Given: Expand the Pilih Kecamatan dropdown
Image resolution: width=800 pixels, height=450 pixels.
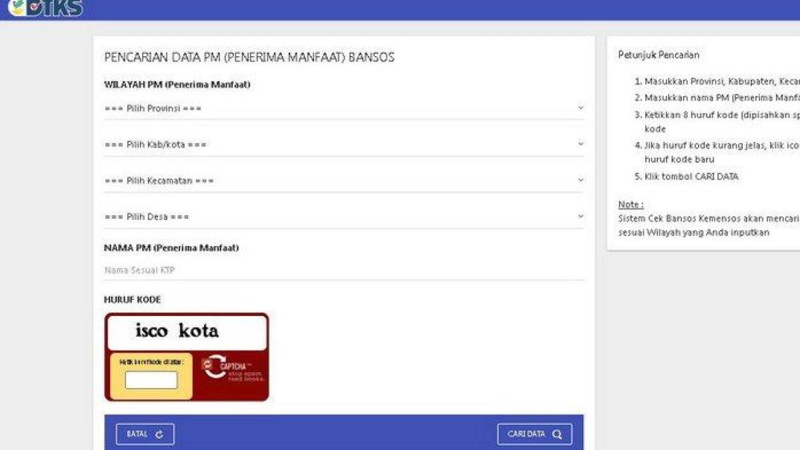Looking at the screenshot, I should (x=267, y=180).
